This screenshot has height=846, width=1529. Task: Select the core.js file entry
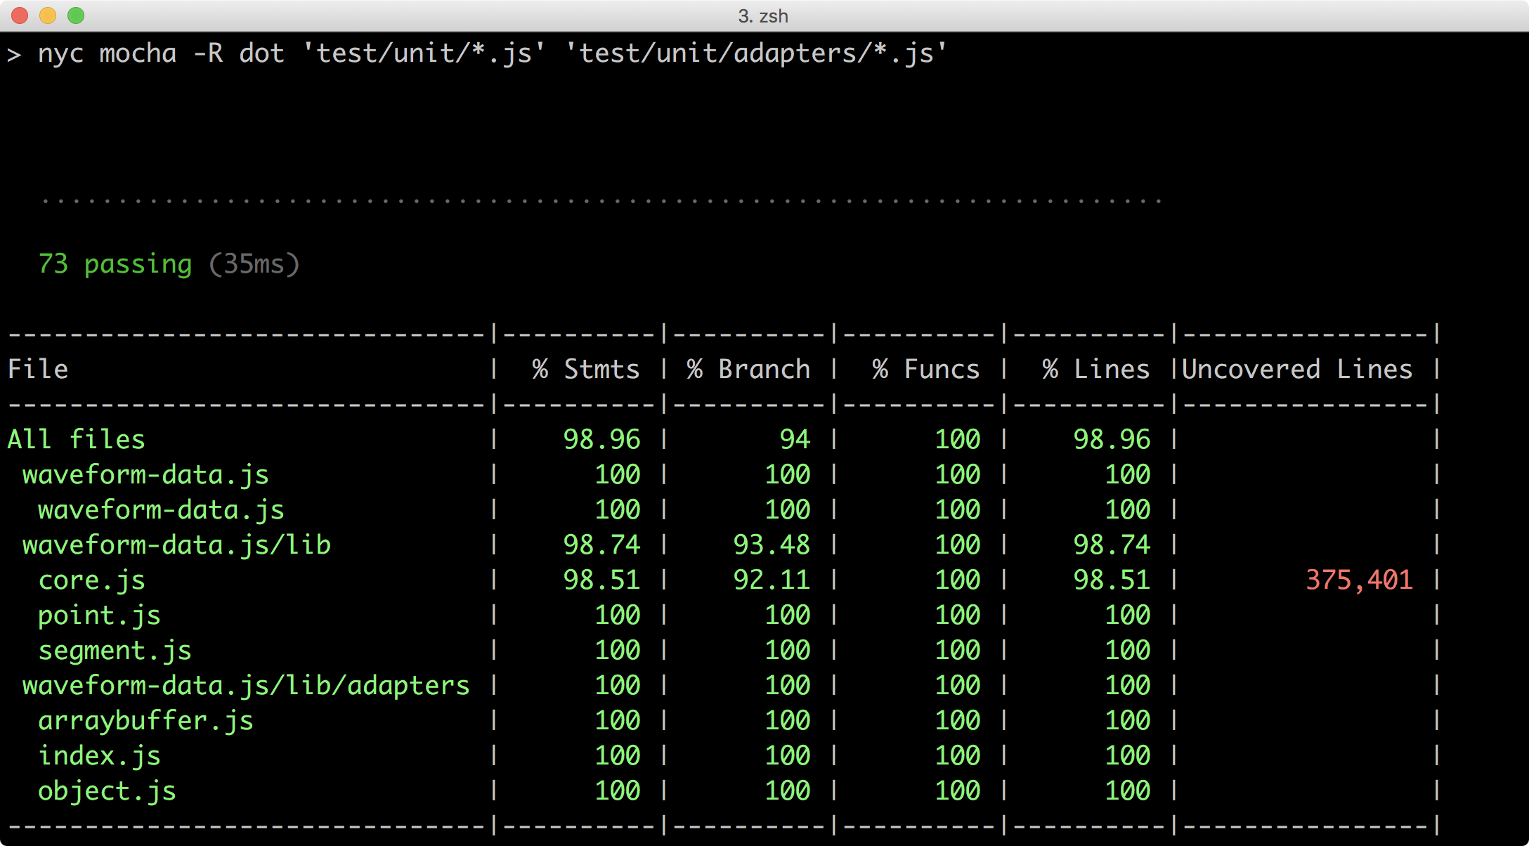tap(91, 580)
